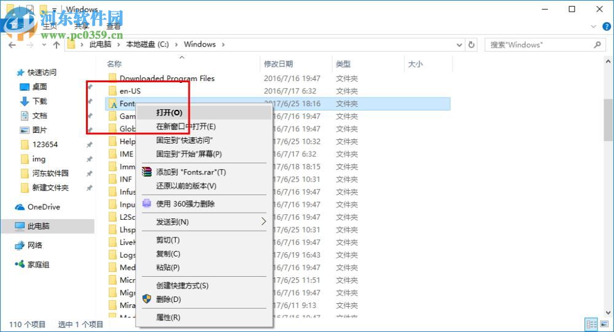The height and width of the screenshot is (332, 614).
Task: Click the vertical scrollbar thumb
Action: [x=608, y=120]
